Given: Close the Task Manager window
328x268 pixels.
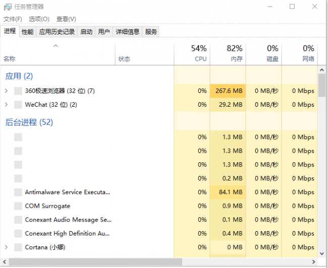Looking at the screenshot, I should (314, 7).
